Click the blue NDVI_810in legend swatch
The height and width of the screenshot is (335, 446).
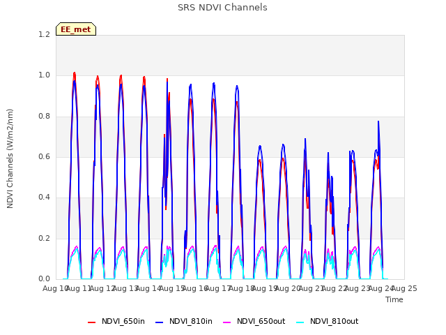160,322
